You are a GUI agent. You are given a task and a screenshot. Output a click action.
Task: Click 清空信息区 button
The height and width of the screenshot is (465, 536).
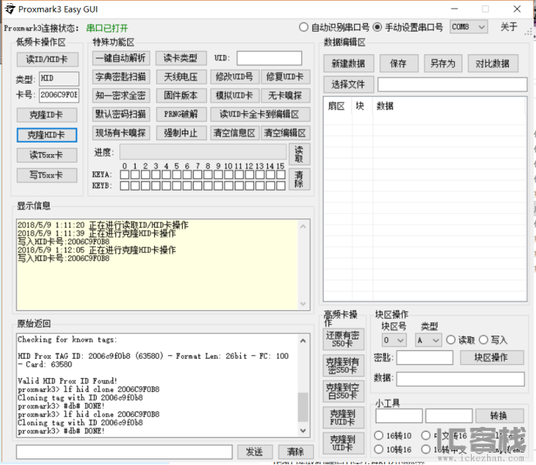pyautogui.click(x=235, y=133)
